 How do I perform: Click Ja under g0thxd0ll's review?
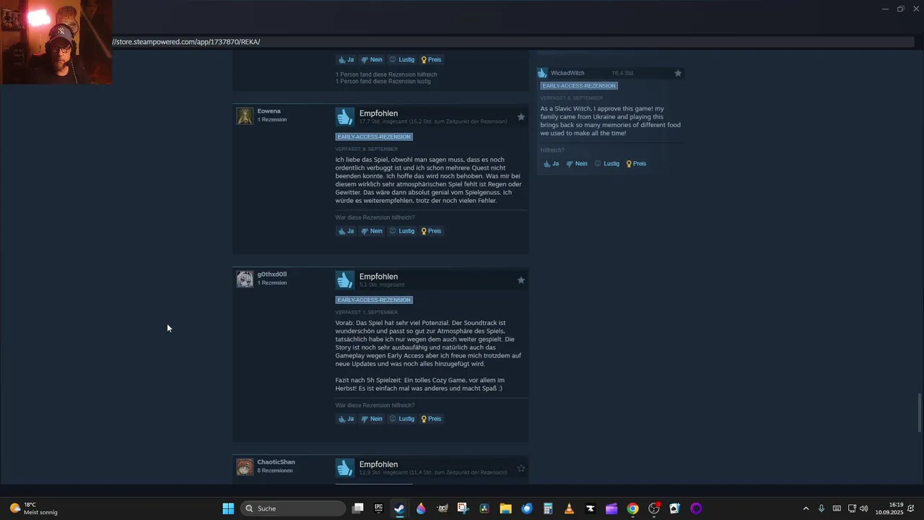[x=346, y=419]
